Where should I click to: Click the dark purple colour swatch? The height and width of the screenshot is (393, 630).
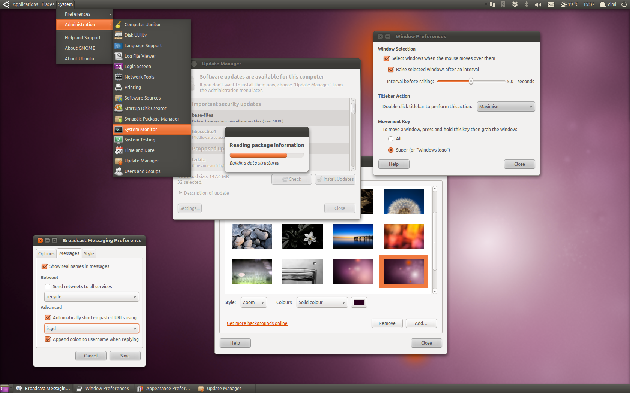click(x=359, y=302)
